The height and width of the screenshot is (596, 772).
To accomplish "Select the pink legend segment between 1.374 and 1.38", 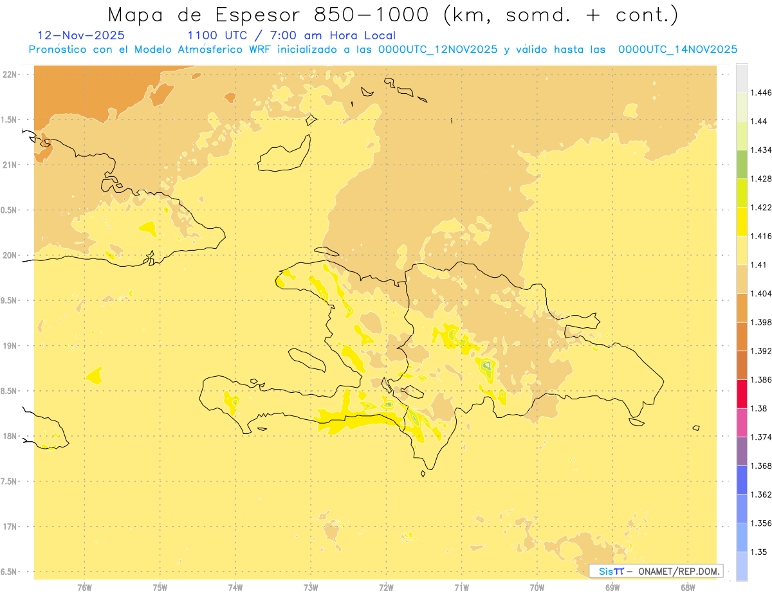I will click(742, 422).
